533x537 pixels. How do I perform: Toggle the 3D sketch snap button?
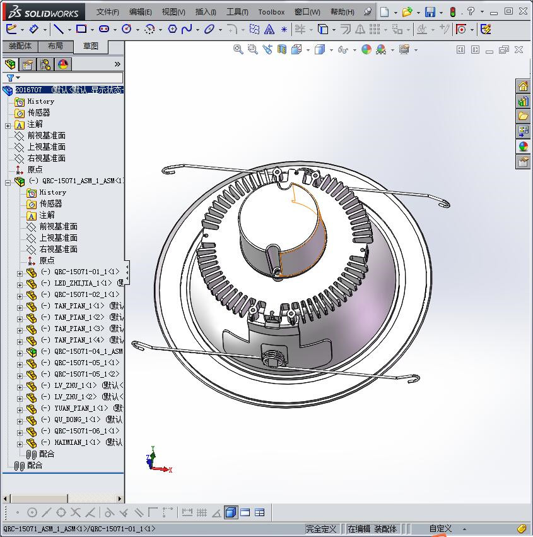(231, 512)
